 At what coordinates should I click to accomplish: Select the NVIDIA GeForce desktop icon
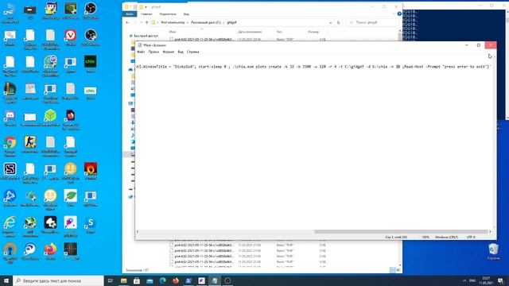coord(71,9)
